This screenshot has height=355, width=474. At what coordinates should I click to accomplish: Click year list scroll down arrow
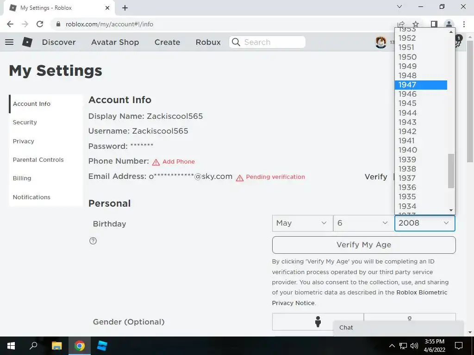[x=451, y=210]
